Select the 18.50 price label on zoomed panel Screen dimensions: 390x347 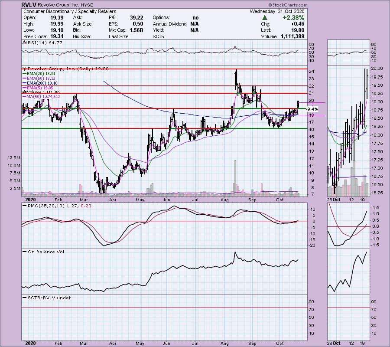coord(377,118)
